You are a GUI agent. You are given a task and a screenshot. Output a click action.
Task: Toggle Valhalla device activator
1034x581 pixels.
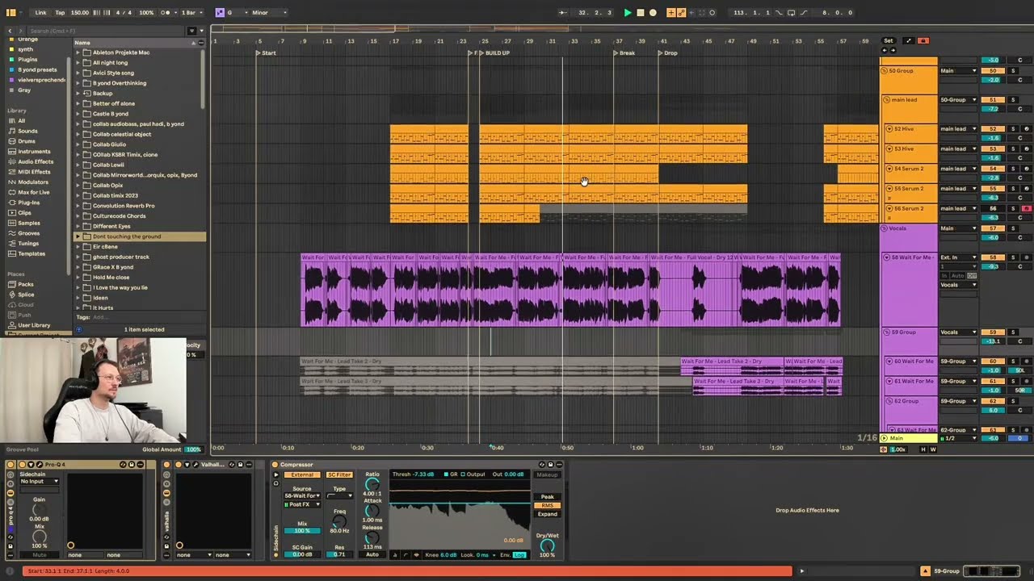pyautogui.click(x=179, y=465)
